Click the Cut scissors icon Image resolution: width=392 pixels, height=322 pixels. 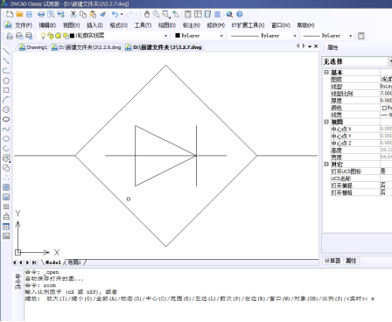(x=73, y=14)
